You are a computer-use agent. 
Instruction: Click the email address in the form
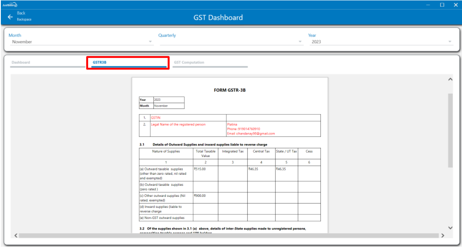point(251,134)
